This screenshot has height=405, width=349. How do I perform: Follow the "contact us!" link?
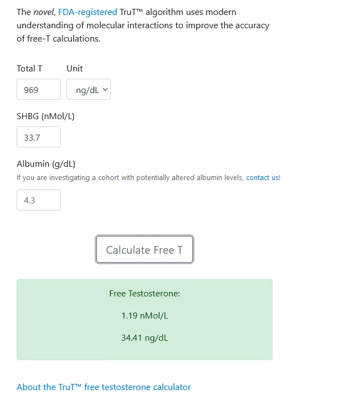coord(263,178)
